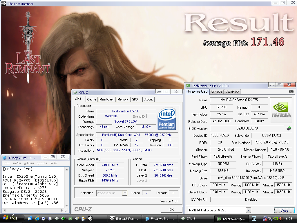Switch to the Mainboard tab in CPU-Z

(x=107, y=99)
